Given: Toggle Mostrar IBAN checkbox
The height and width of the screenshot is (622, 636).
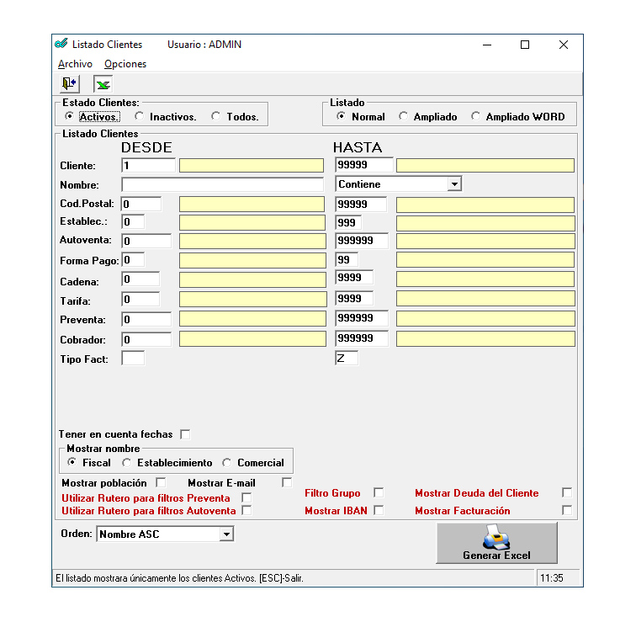Looking at the screenshot, I should pos(379,510).
